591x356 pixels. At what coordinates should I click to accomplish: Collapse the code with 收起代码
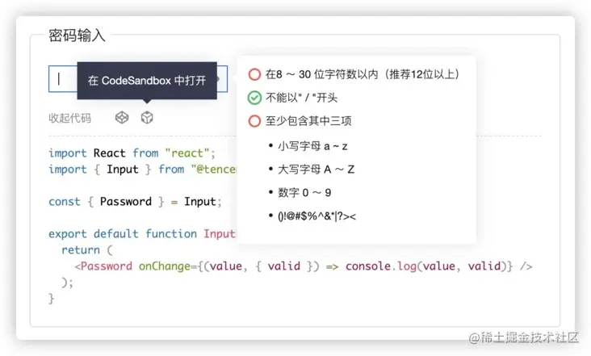point(69,118)
